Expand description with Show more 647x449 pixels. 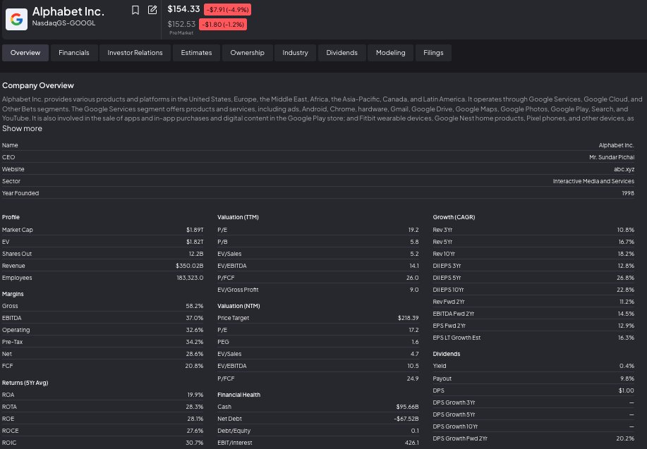pos(22,129)
